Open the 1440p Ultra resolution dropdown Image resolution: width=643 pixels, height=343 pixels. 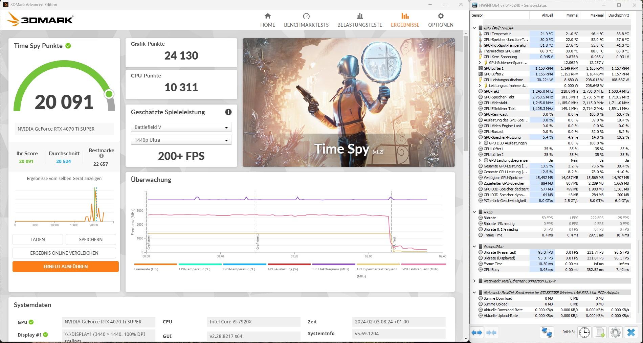[x=181, y=140]
